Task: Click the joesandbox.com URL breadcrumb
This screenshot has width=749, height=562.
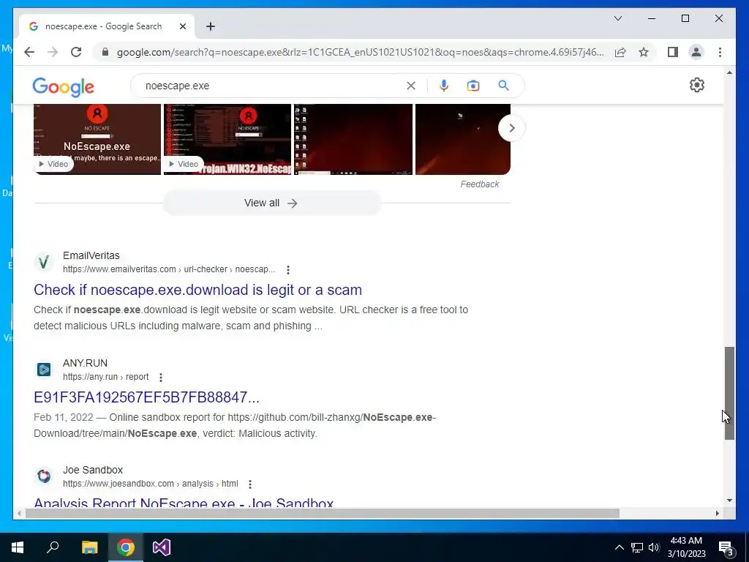Action: pos(151,484)
